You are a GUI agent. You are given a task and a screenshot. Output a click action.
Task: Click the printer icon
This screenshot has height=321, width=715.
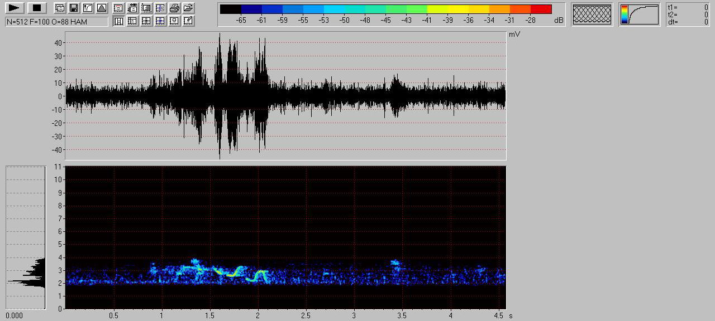point(174,8)
